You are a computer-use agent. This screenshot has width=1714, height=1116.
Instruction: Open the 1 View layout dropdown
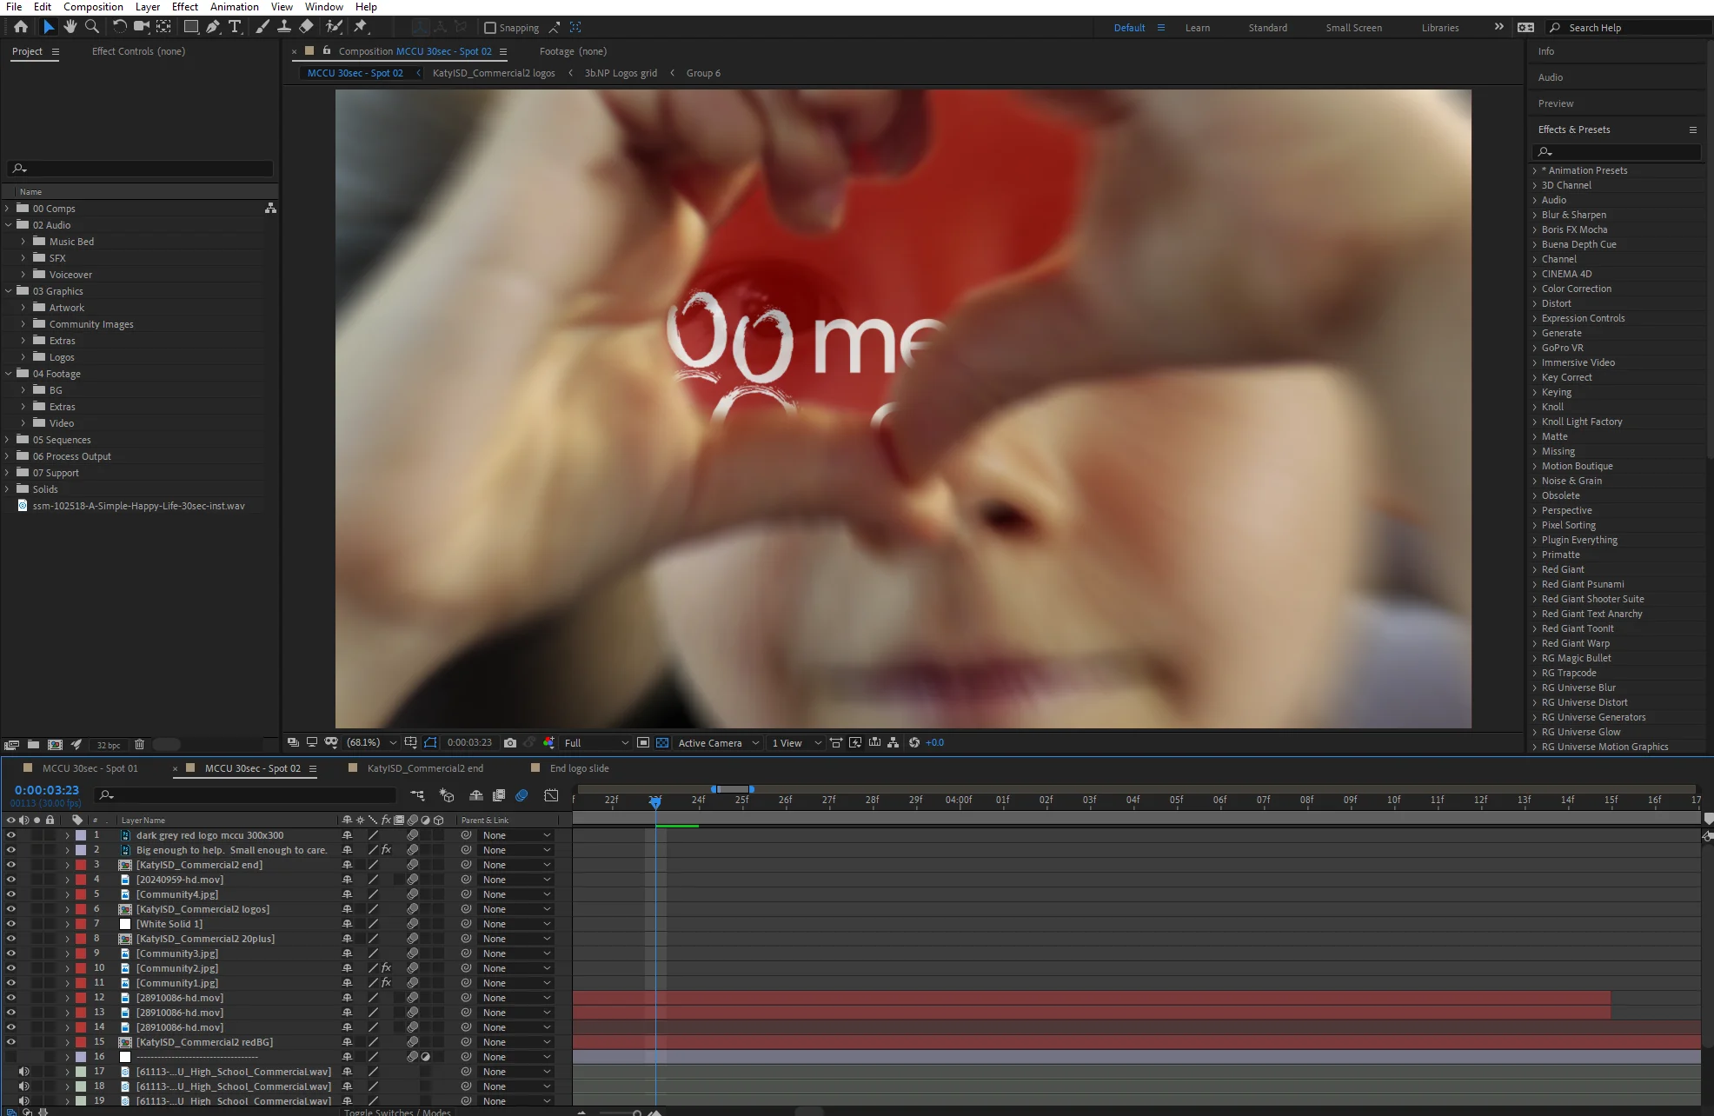[796, 742]
